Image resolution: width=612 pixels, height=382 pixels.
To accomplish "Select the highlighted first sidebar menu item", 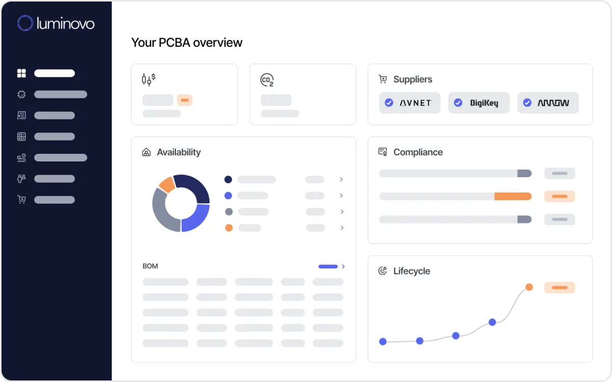I will point(55,73).
